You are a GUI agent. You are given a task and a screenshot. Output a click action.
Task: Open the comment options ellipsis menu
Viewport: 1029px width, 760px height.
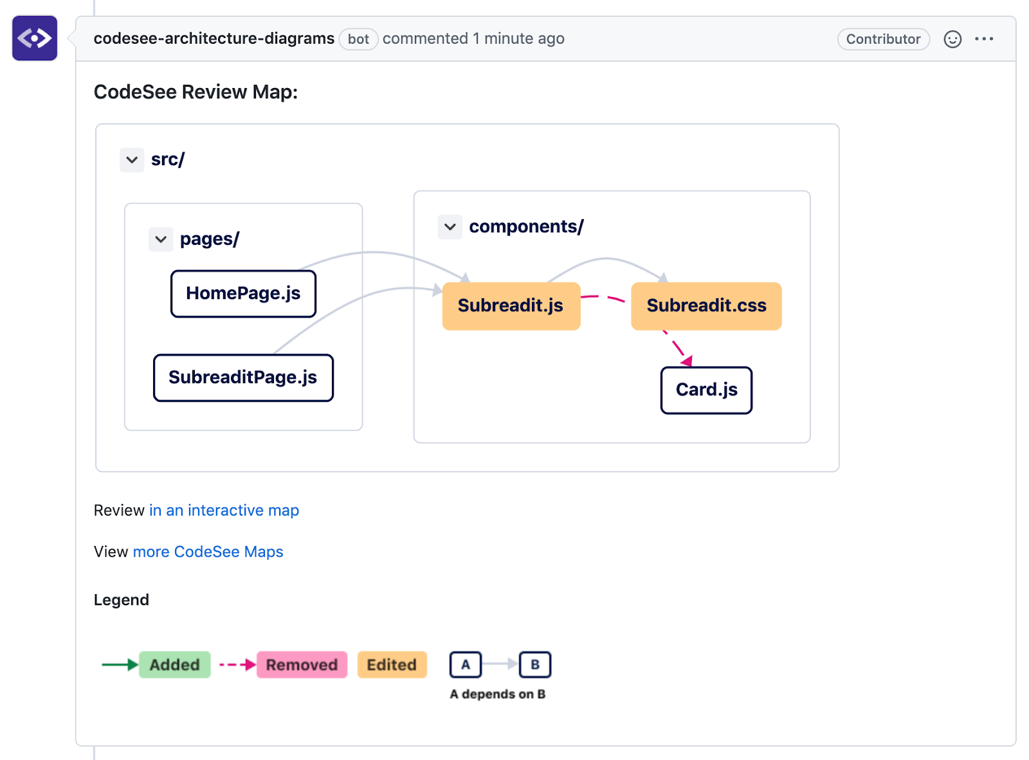[983, 39]
